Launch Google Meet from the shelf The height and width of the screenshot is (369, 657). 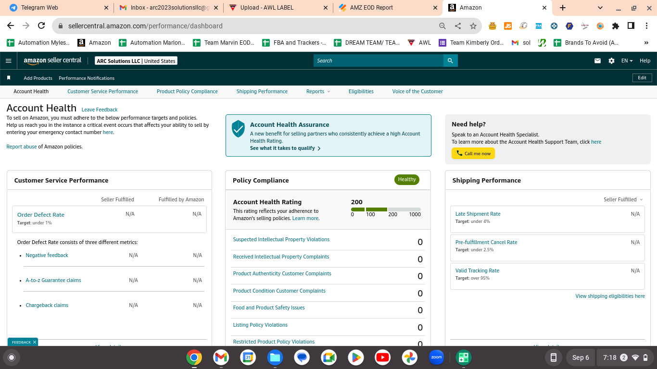pyautogui.click(x=328, y=357)
